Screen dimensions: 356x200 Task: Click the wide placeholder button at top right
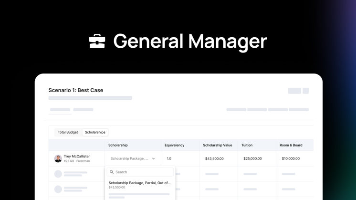tap(294, 91)
